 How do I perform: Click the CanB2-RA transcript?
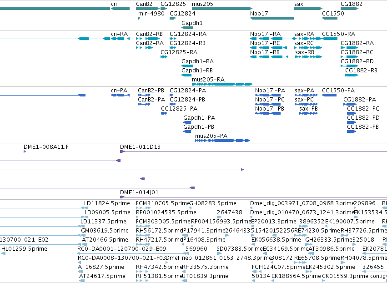click(144, 48)
